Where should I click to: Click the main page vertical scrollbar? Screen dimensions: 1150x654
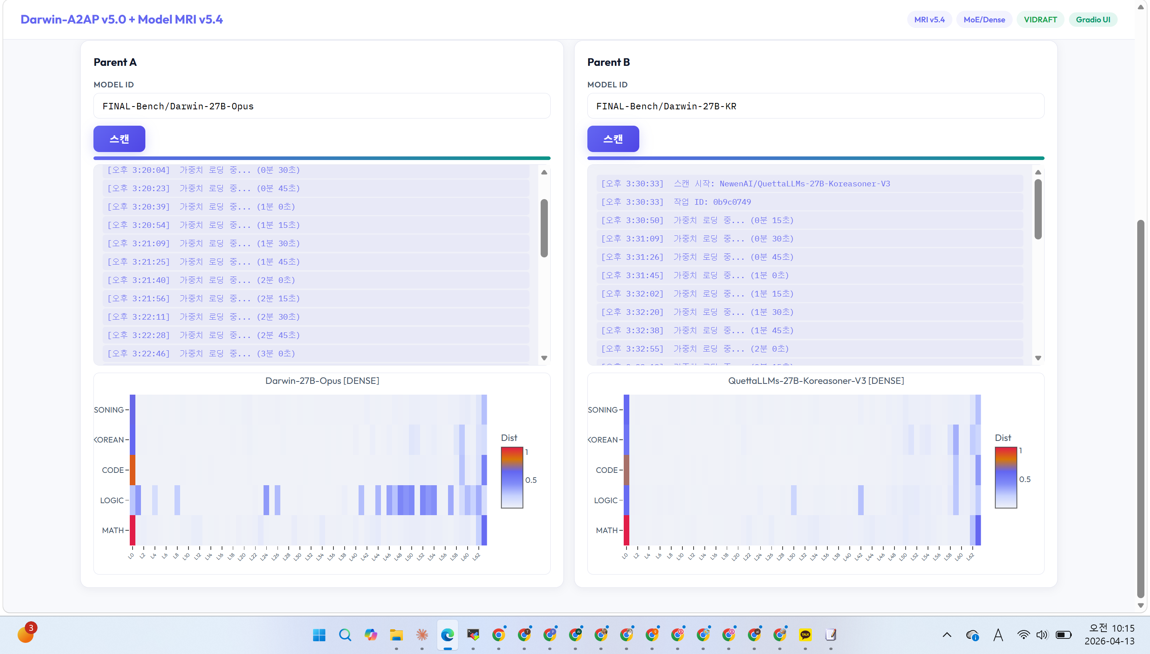coord(1140,409)
